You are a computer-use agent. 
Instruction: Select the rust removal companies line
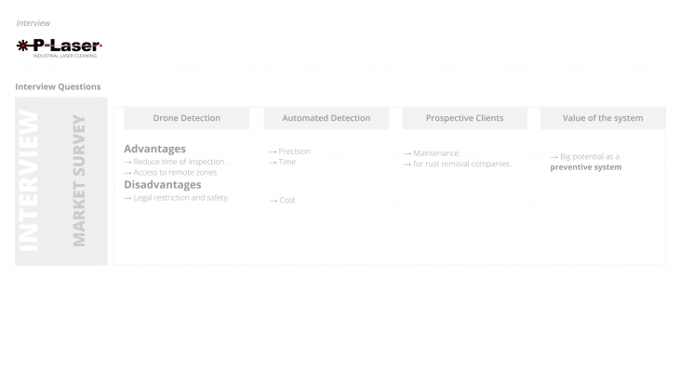(457, 164)
